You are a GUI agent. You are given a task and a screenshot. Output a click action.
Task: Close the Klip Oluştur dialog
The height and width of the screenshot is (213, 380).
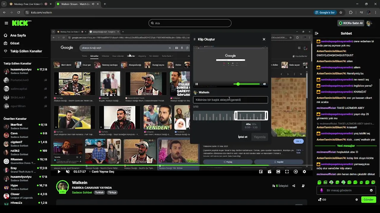[x=264, y=39]
